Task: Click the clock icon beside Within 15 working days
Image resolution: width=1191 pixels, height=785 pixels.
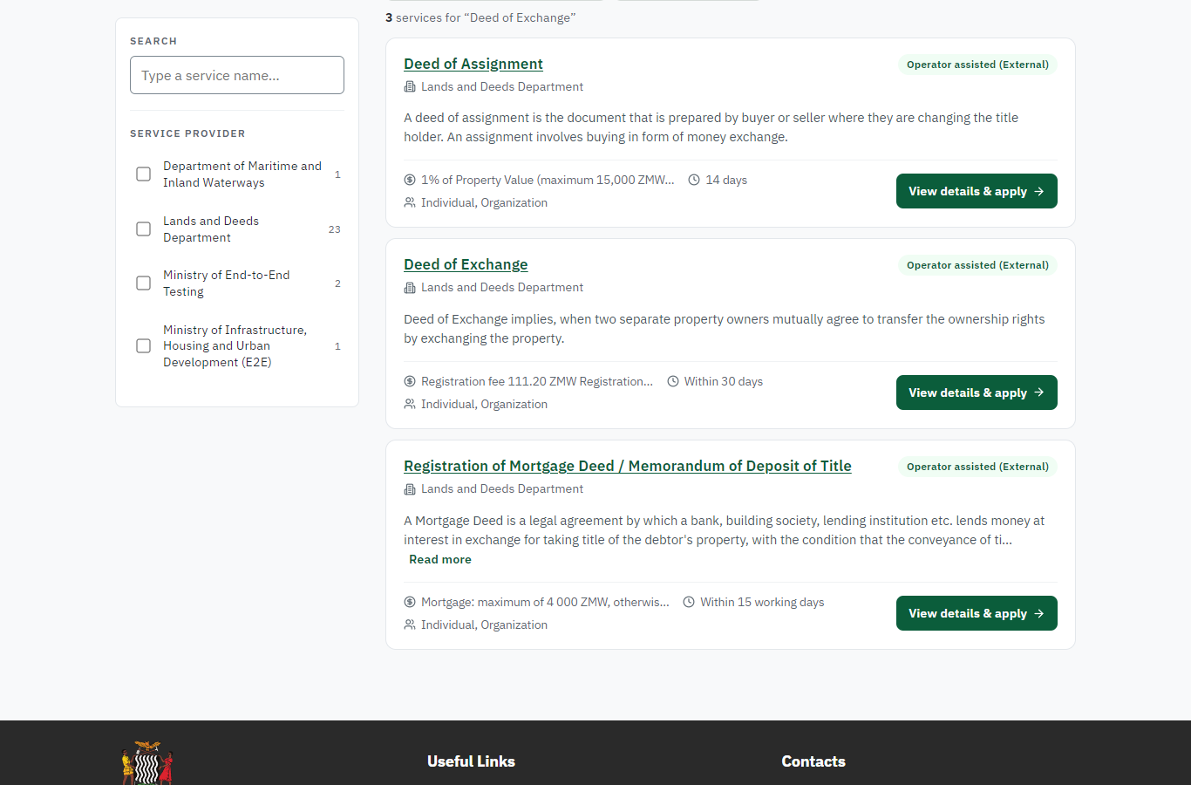Action: (689, 603)
